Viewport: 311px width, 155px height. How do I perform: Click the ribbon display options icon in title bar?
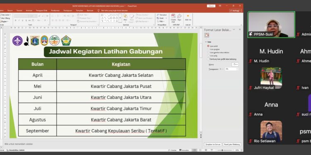(220, 6)
